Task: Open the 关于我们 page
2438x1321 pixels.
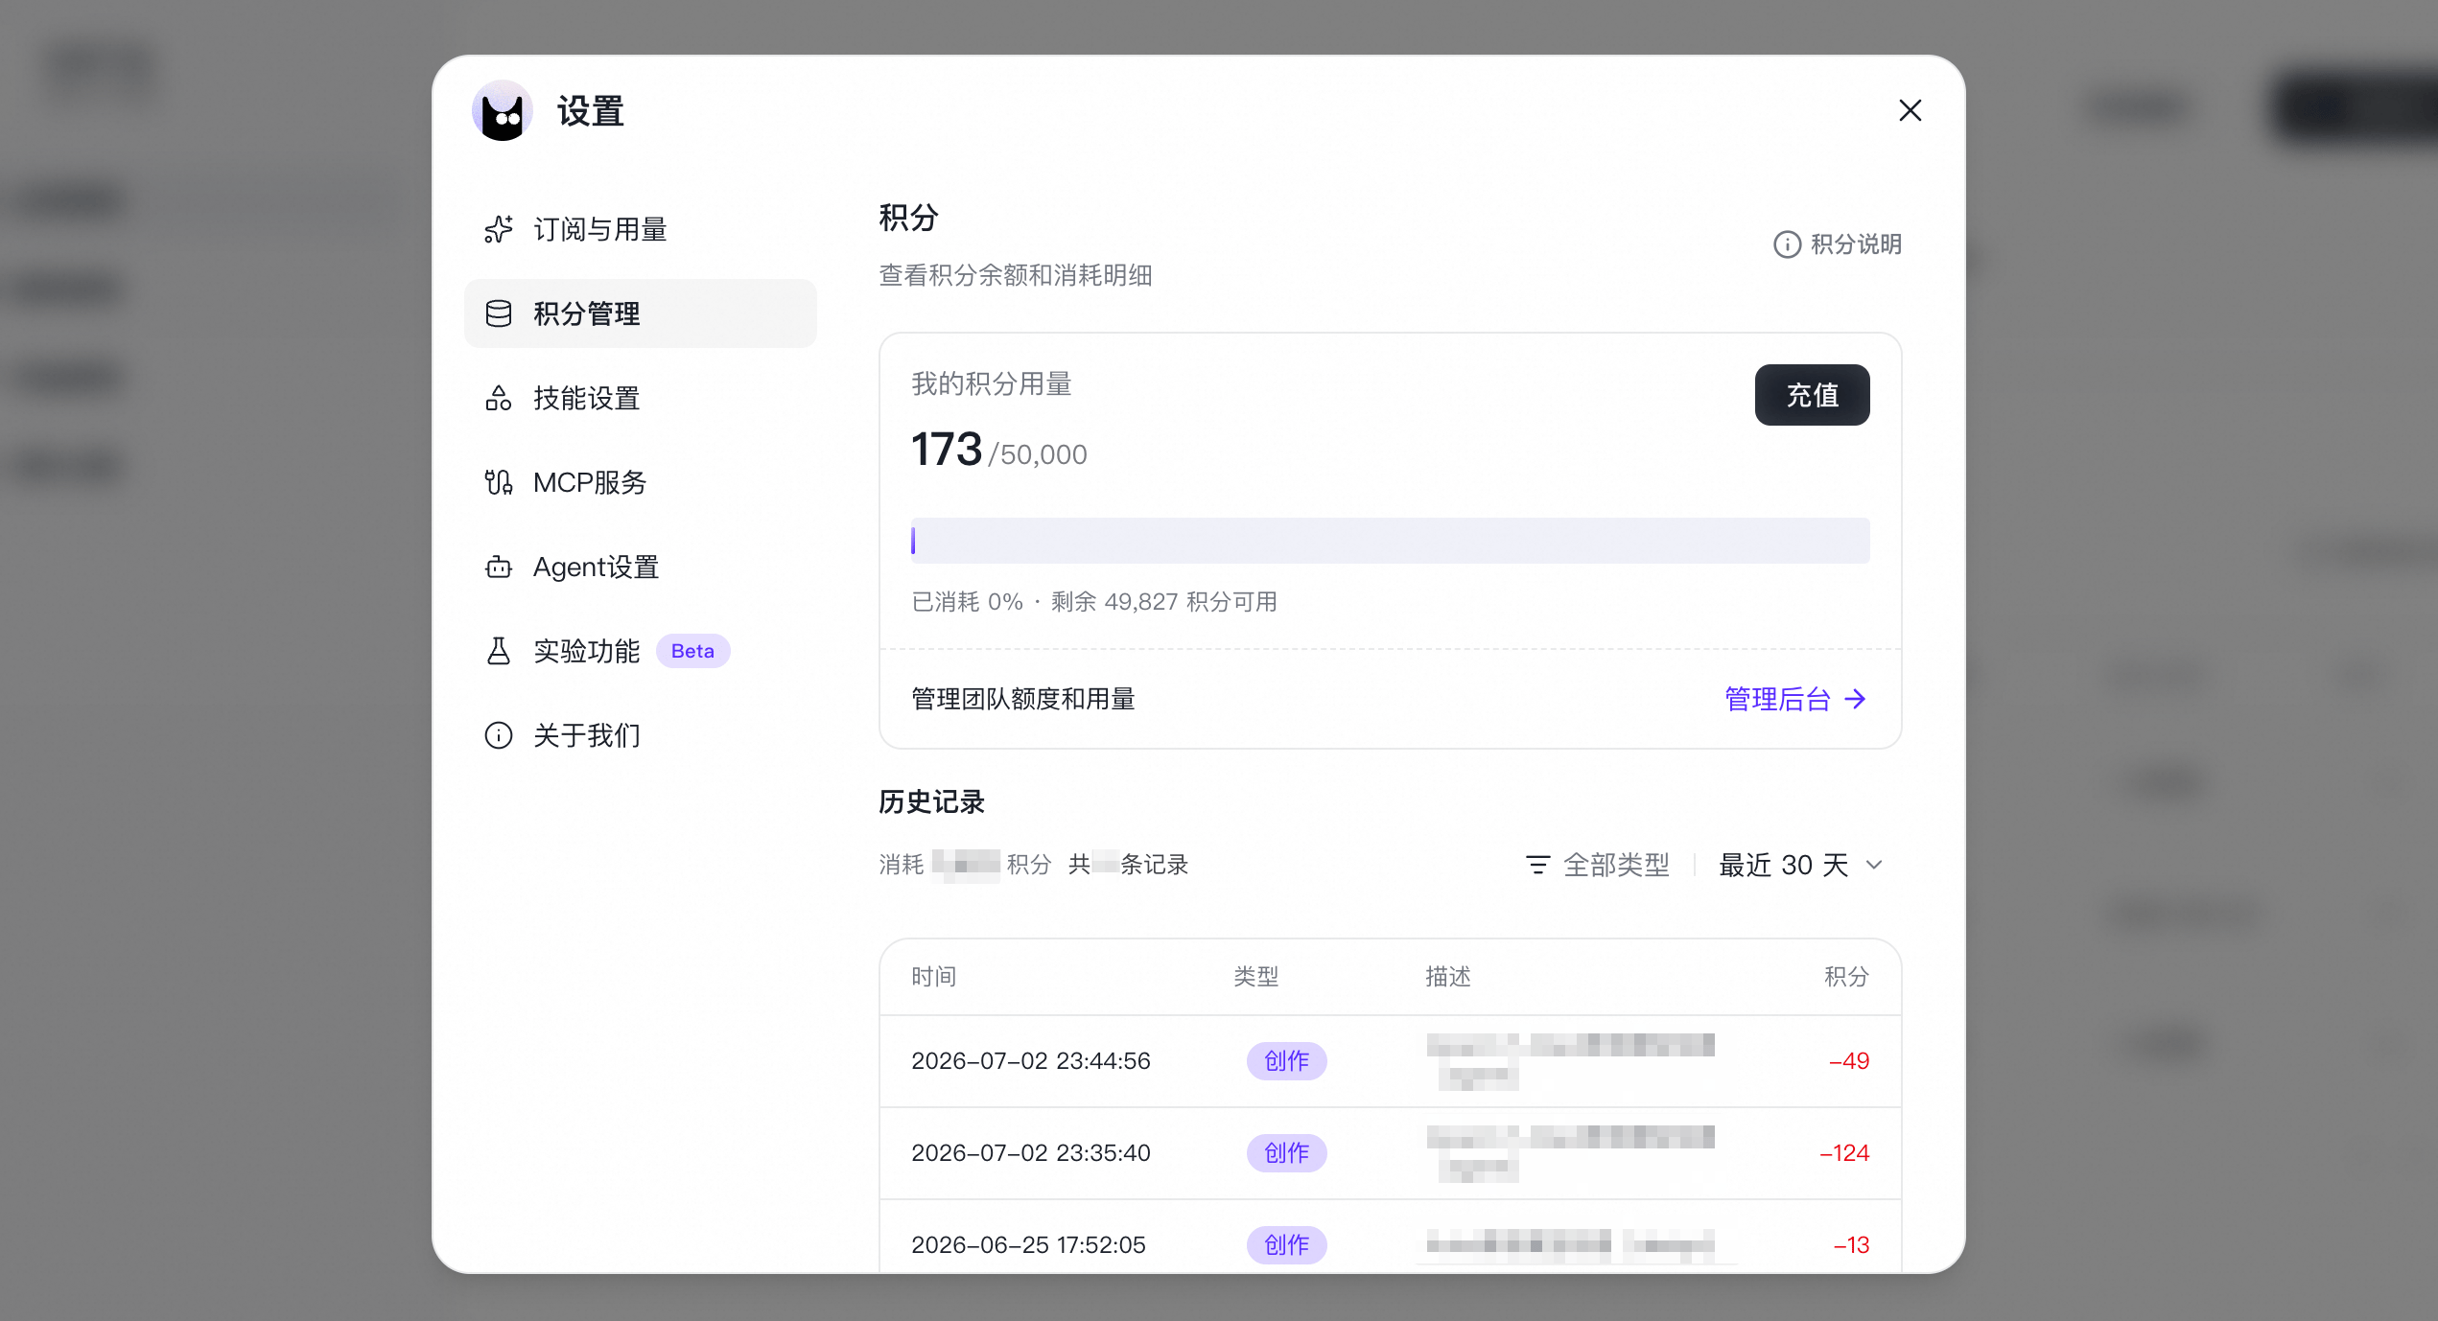Action: 640,735
